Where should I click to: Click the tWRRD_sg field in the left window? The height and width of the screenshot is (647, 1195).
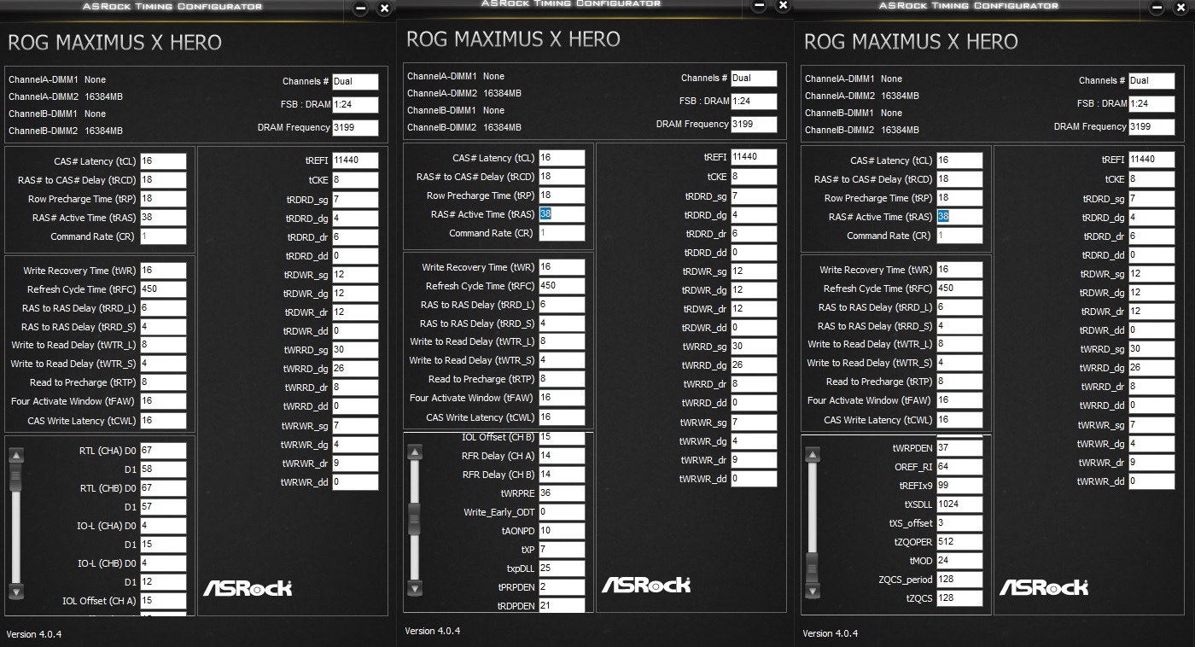355,350
